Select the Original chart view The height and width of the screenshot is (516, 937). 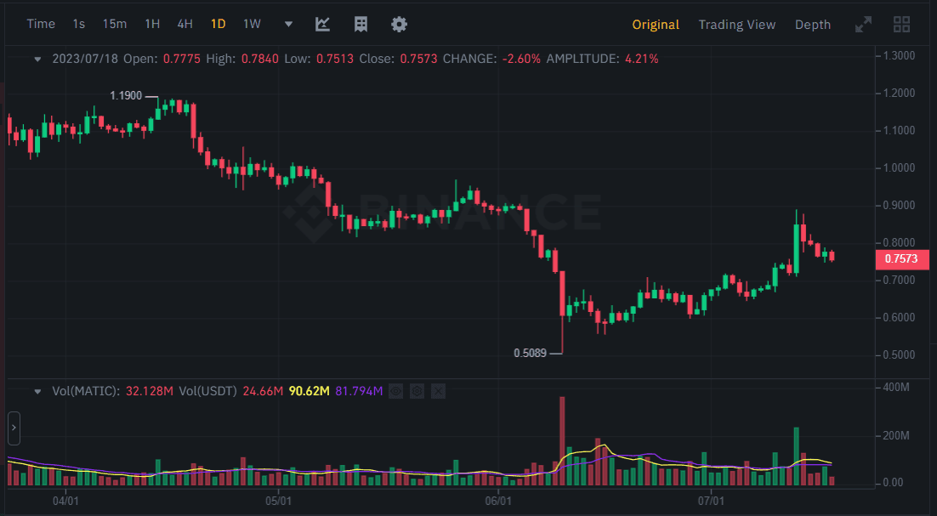point(655,25)
